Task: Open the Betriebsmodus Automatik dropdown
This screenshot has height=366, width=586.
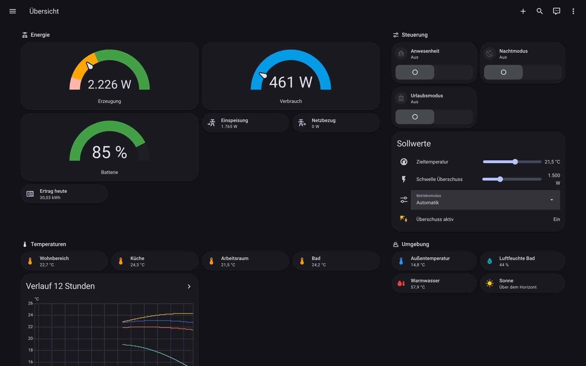Action: (x=485, y=199)
